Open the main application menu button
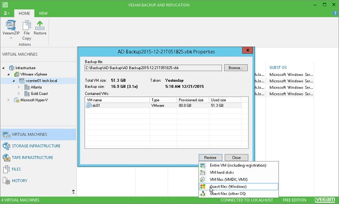339x204 pixels. click(x=6, y=14)
